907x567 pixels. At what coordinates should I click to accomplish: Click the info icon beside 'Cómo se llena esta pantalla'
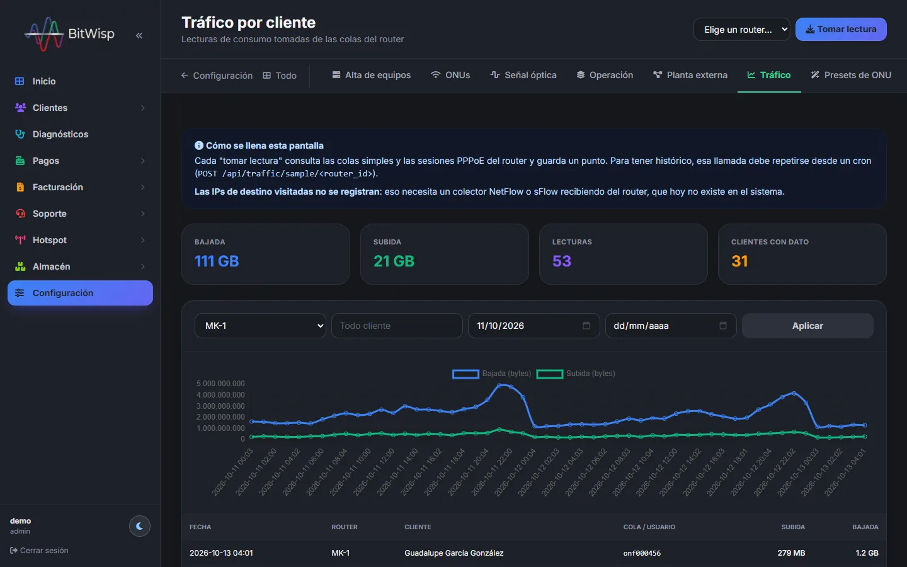pos(199,146)
